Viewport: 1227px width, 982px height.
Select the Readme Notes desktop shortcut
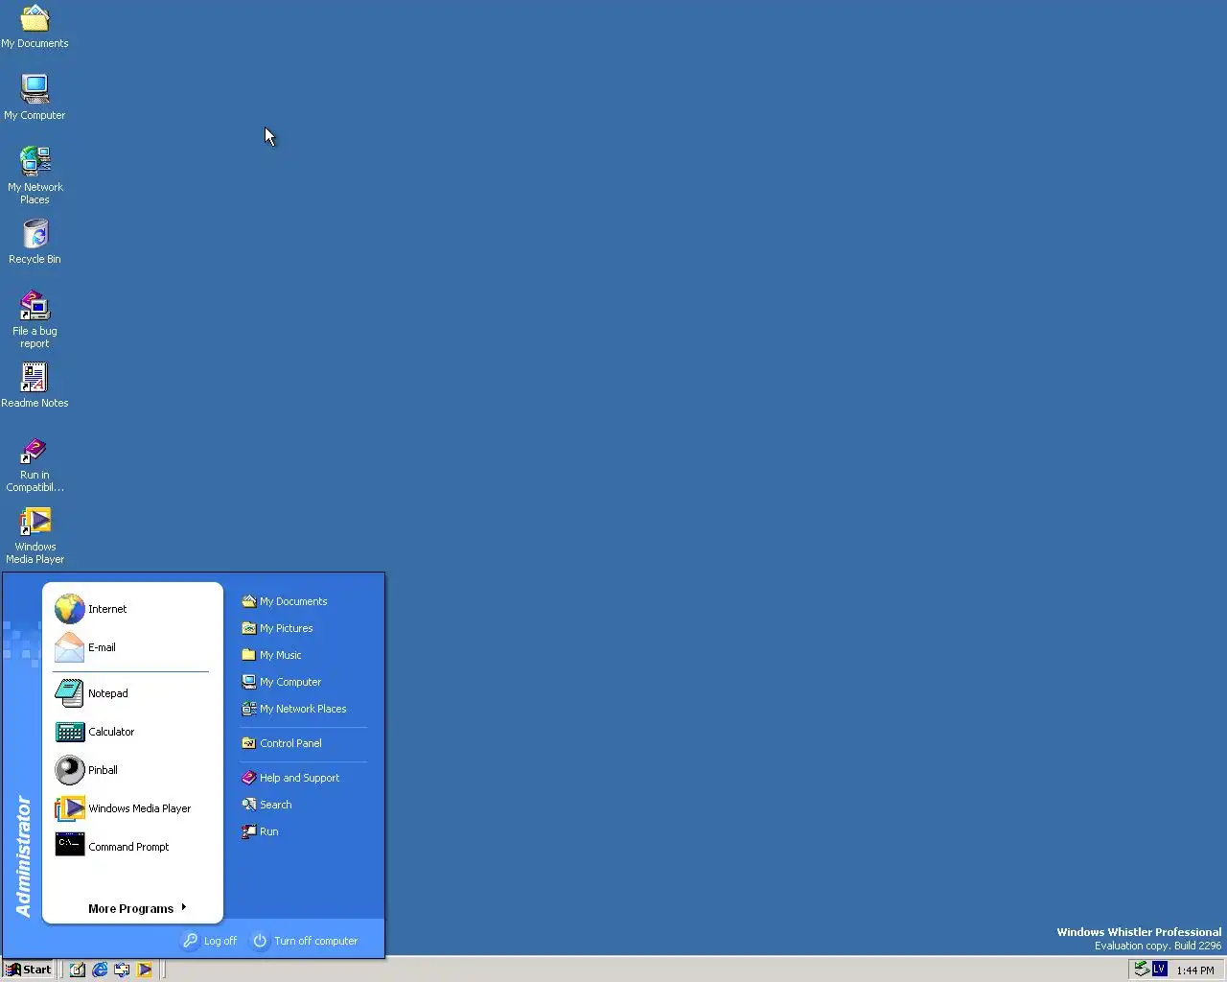(x=35, y=386)
